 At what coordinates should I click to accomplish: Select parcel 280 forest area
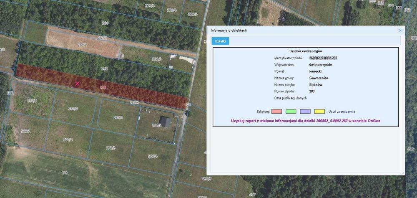[105, 23]
